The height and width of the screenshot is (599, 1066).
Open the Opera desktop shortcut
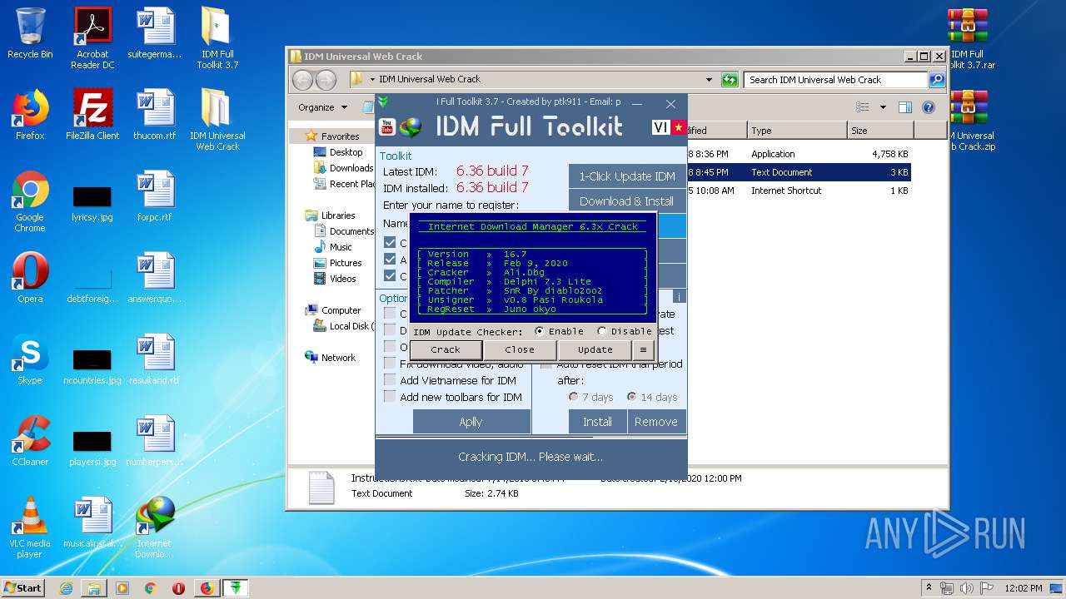pos(30,278)
